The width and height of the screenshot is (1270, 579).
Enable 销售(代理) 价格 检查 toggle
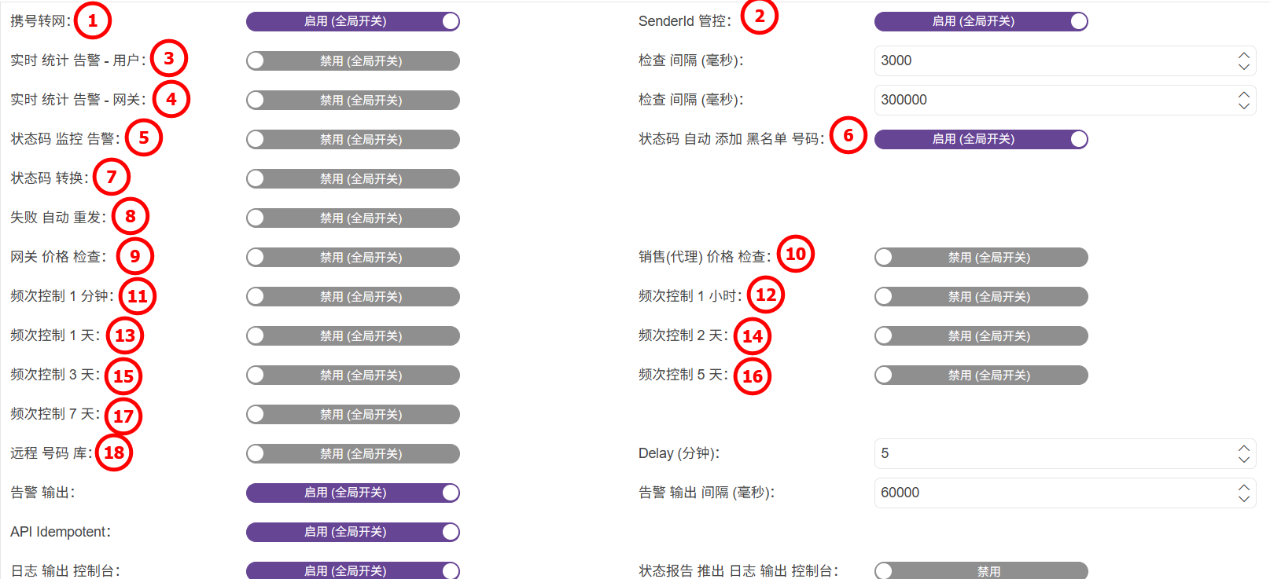click(x=981, y=257)
